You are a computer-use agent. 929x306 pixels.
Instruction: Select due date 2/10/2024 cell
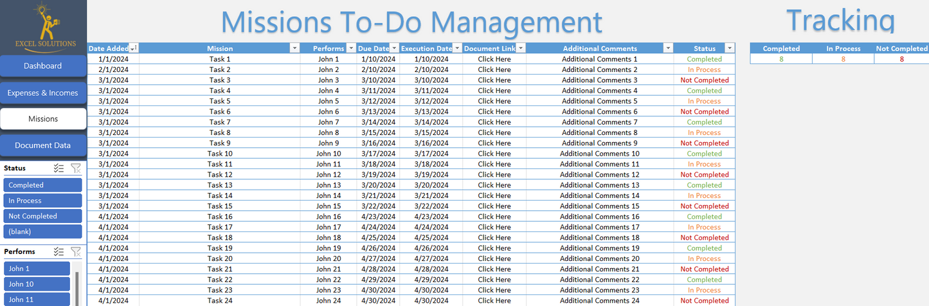[x=378, y=69]
